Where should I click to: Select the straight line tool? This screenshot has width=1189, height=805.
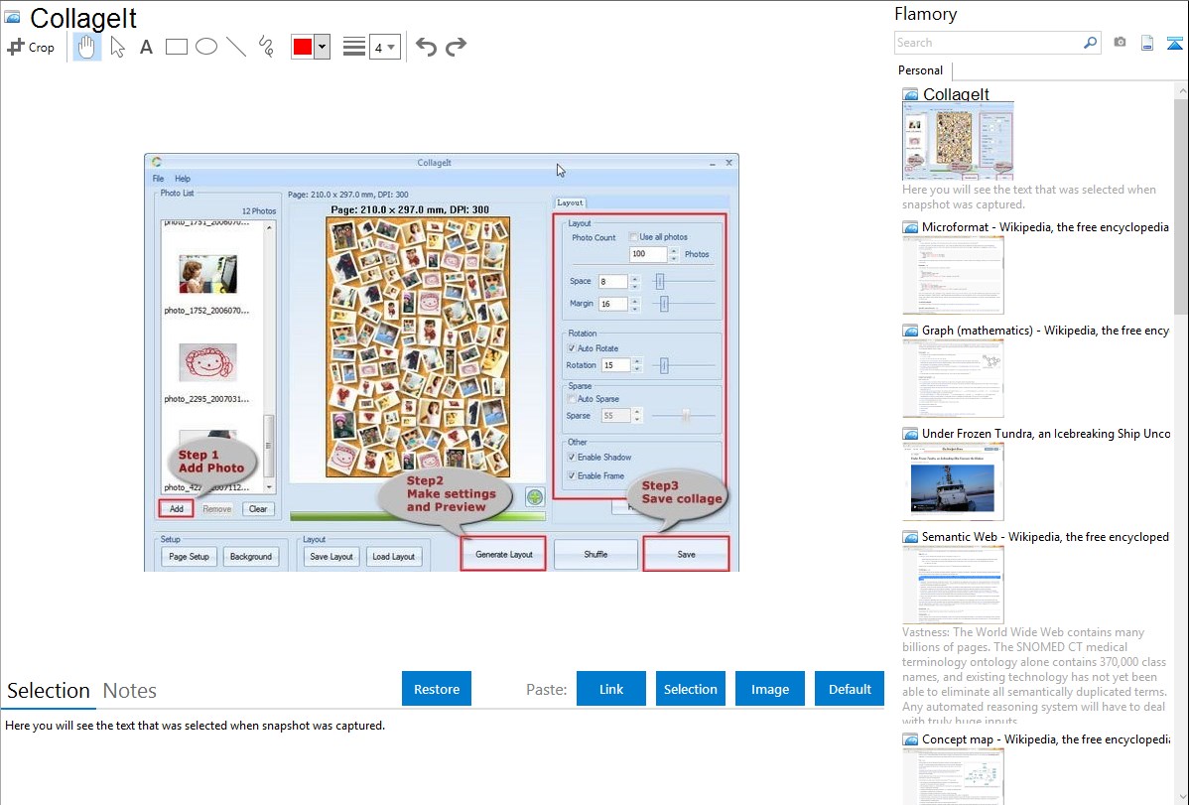[x=235, y=47]
